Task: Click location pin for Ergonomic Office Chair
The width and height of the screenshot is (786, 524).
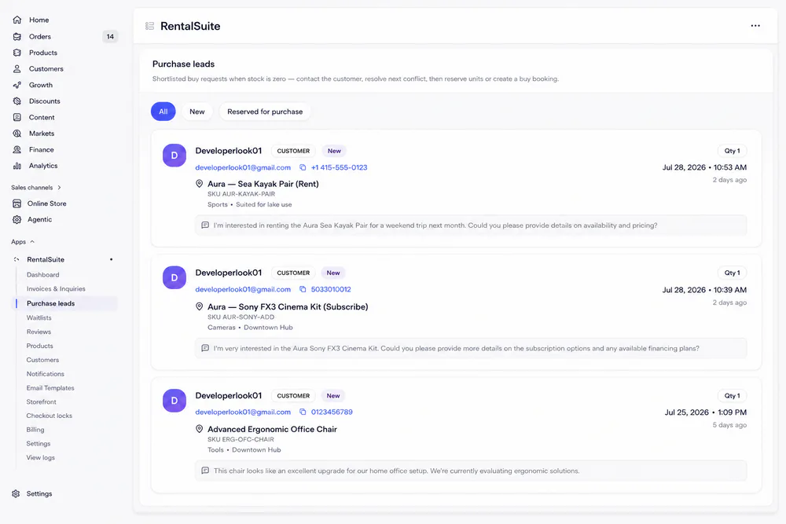Action: click(199, 429)
